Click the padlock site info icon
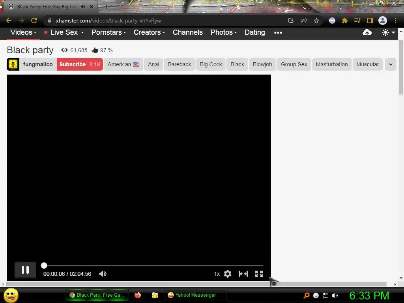The height and width of the screenshot is (303, 404). point(50,21)
